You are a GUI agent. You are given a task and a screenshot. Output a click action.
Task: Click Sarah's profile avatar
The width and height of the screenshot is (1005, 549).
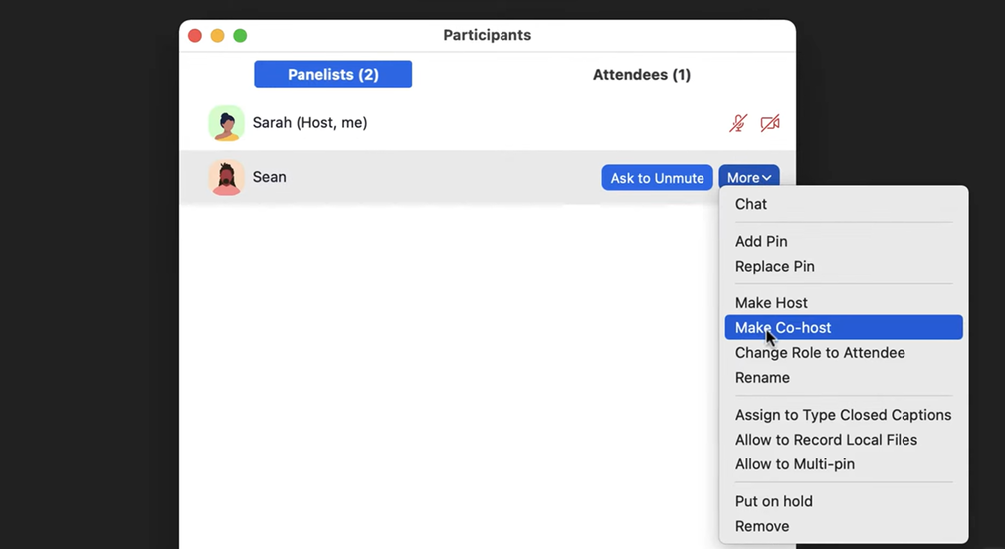pyautogui.click(x=226, y=123)
